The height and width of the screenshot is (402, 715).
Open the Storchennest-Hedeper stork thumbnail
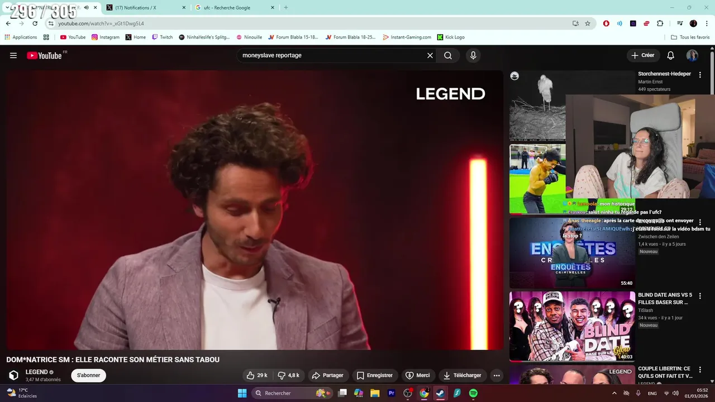pyautogui.click(x=537, y=105)
